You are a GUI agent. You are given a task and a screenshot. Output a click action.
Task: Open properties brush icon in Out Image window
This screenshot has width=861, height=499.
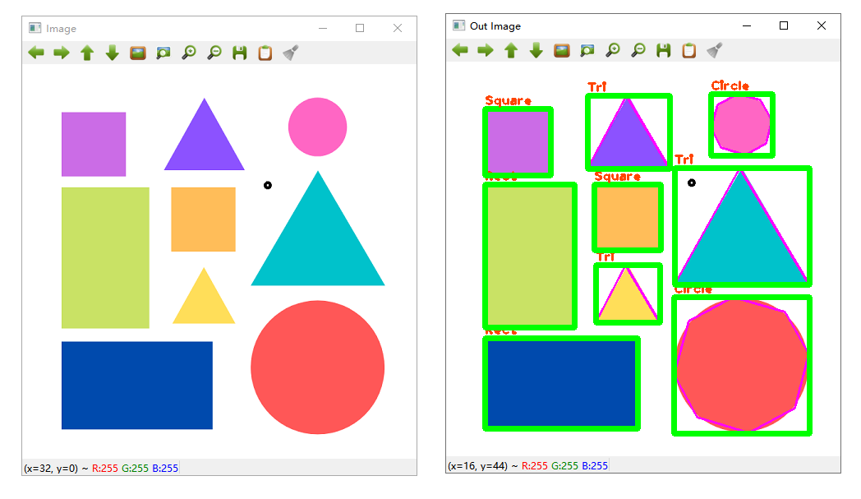click(715, 51)
